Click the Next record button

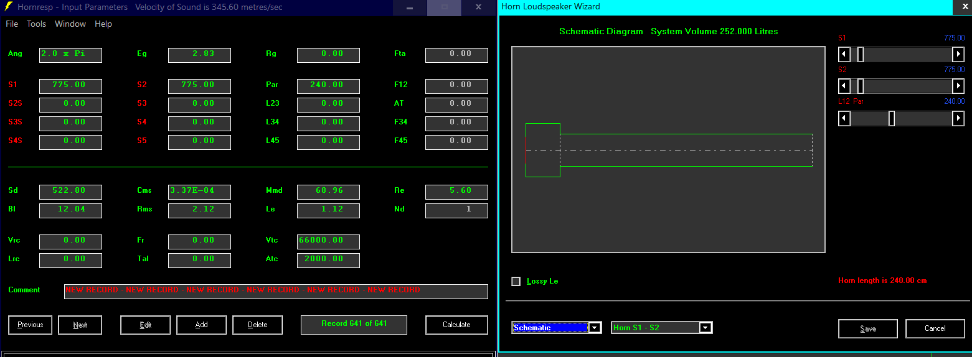(80, 325)
